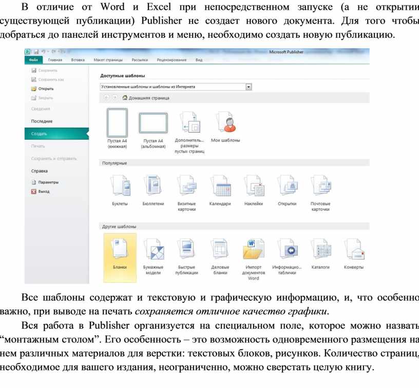Screen dimensions: 419x388
Task: Choose Быстрые публикации templates
Action: 186,256
